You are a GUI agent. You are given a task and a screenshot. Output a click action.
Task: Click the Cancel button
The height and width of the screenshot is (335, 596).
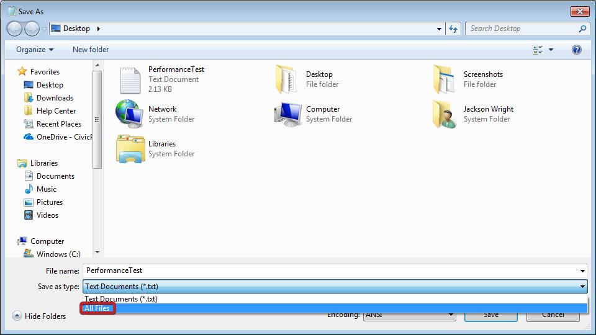click(553, 316)
